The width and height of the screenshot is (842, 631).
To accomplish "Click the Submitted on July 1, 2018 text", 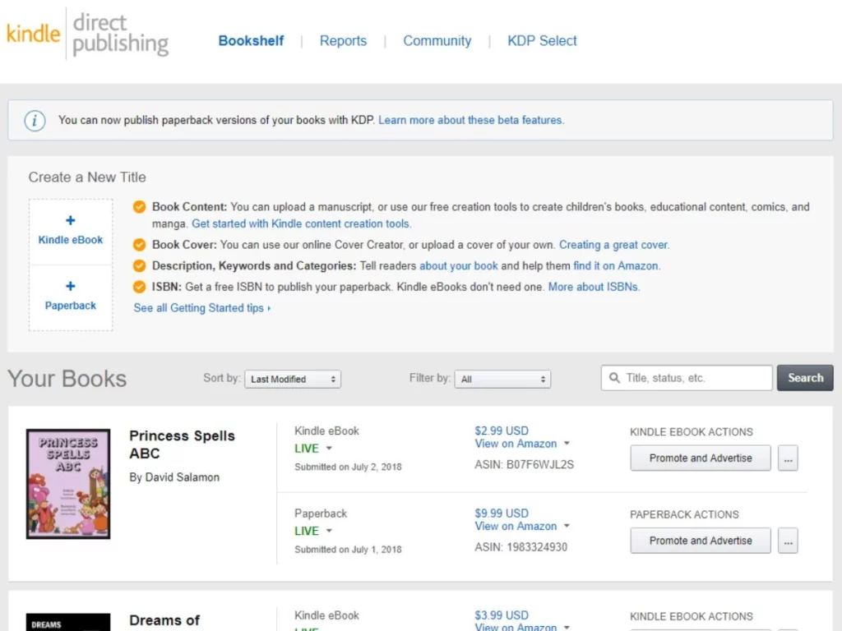I will point(348,550).
